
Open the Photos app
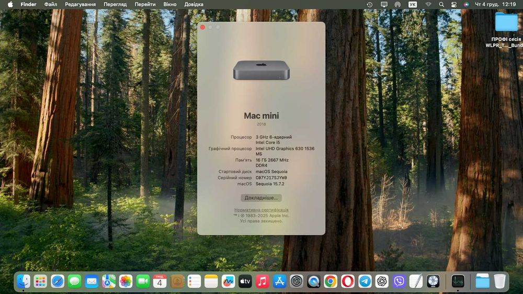click(126, 281)
